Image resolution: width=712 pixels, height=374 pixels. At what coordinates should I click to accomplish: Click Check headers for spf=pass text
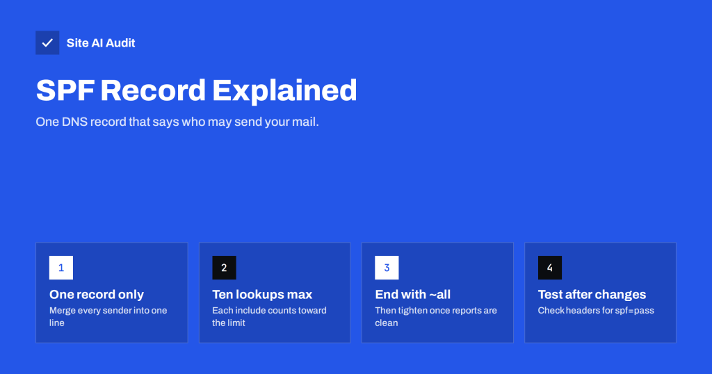click(x=596, y=311)
